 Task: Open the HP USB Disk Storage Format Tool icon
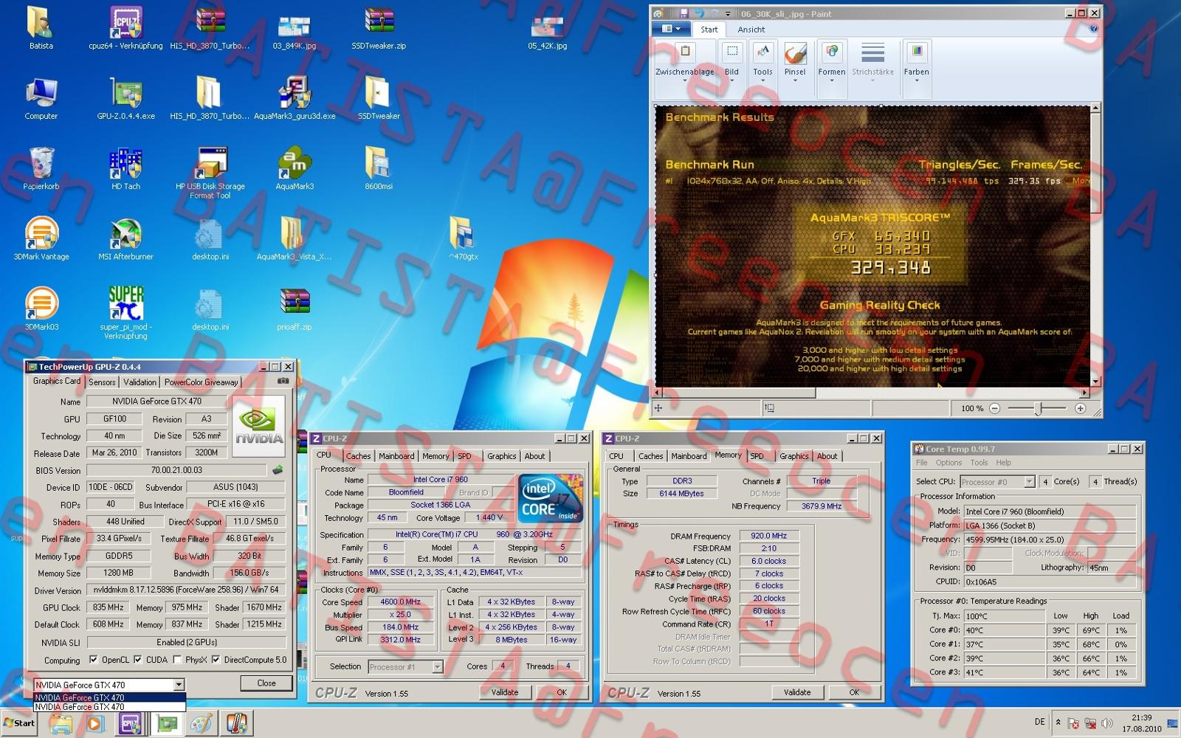(x=210, y=173)
